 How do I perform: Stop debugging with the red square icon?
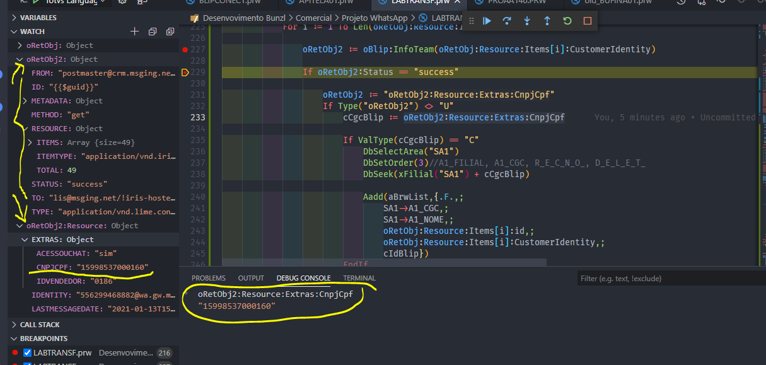pos(588,21)
